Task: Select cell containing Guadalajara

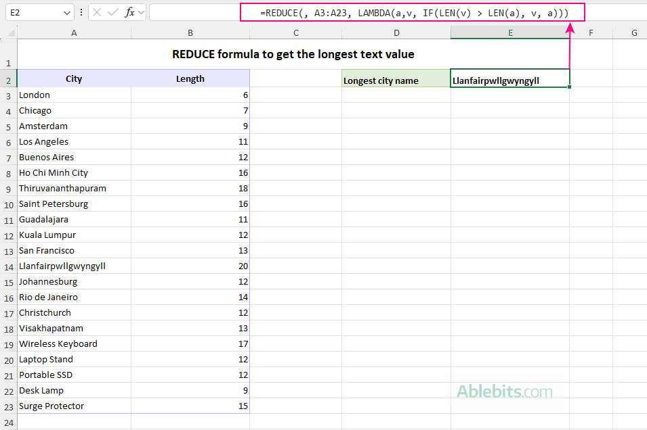Action: click(74, 220)
